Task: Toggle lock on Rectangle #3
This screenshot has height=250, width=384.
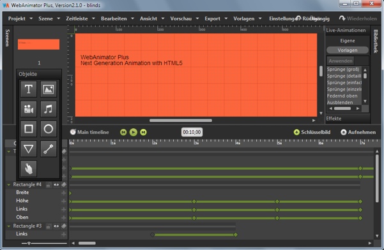Action: click(49, 226)
